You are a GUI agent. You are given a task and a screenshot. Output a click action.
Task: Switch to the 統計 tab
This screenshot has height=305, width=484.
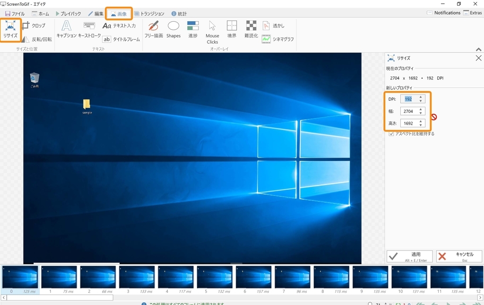click(179, 14)
